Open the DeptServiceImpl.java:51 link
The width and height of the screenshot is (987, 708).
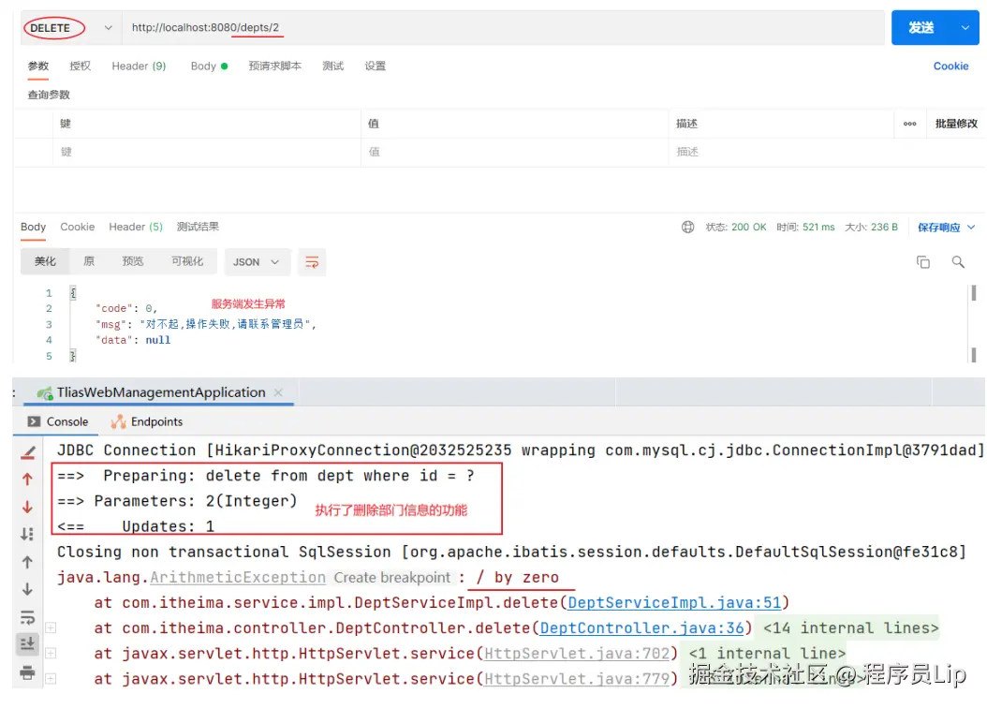click(674, 603)
